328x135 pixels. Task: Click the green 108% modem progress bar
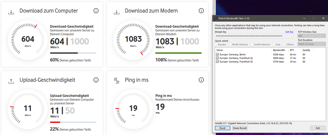coord(178,53)
